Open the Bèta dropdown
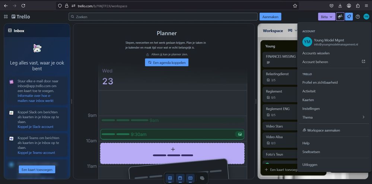372x184 pixels. click(x=327, y=17)
